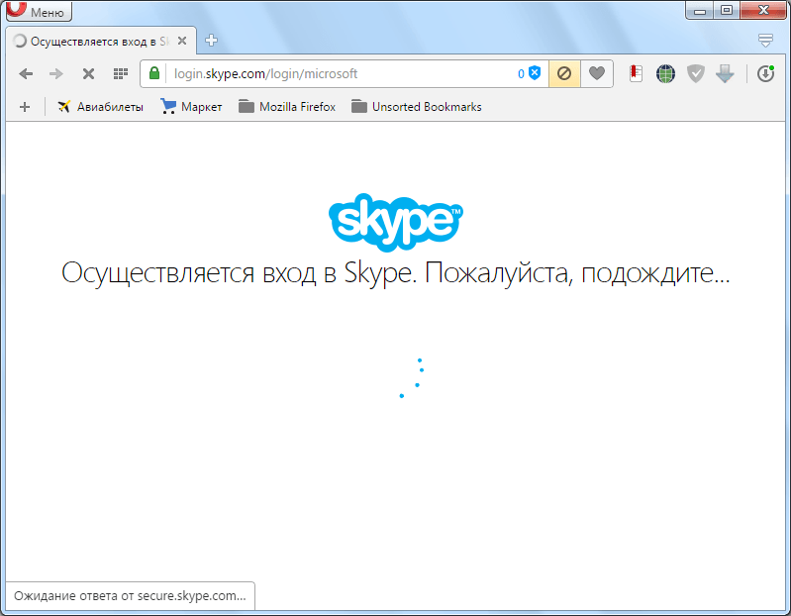Click the Осуществляется вход в Skype heading
Viewport: 791px width, 616px height.
point(396,273)
